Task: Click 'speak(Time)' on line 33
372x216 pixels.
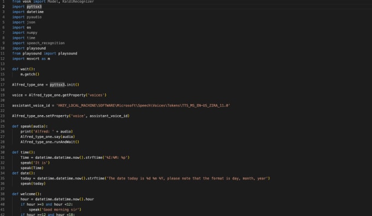Action: pos(32,168)
